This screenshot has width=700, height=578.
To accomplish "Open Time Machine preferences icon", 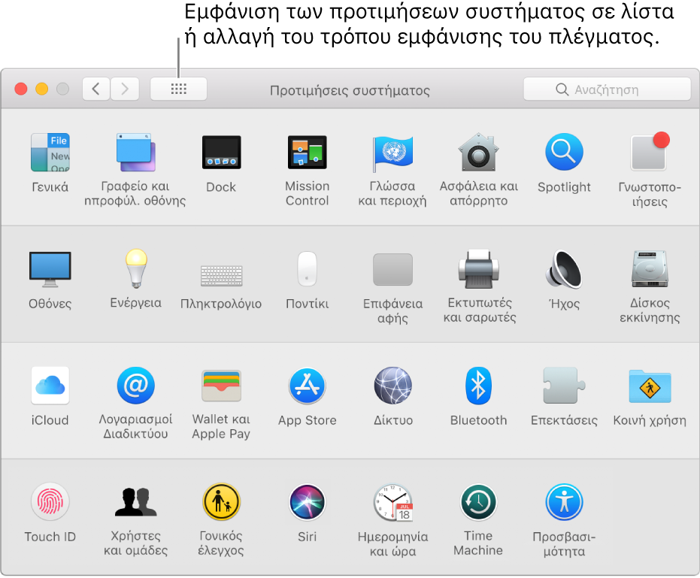I will [x=478, y=502].
